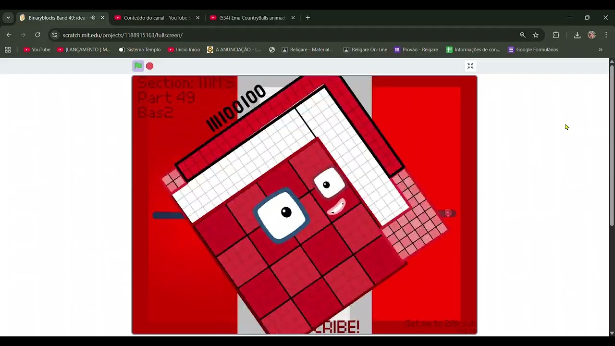Open a new browser tab

pos(307,18)
